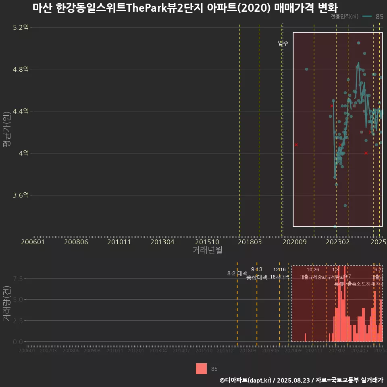Click the '4억' y-axis label

pos(24,153)
